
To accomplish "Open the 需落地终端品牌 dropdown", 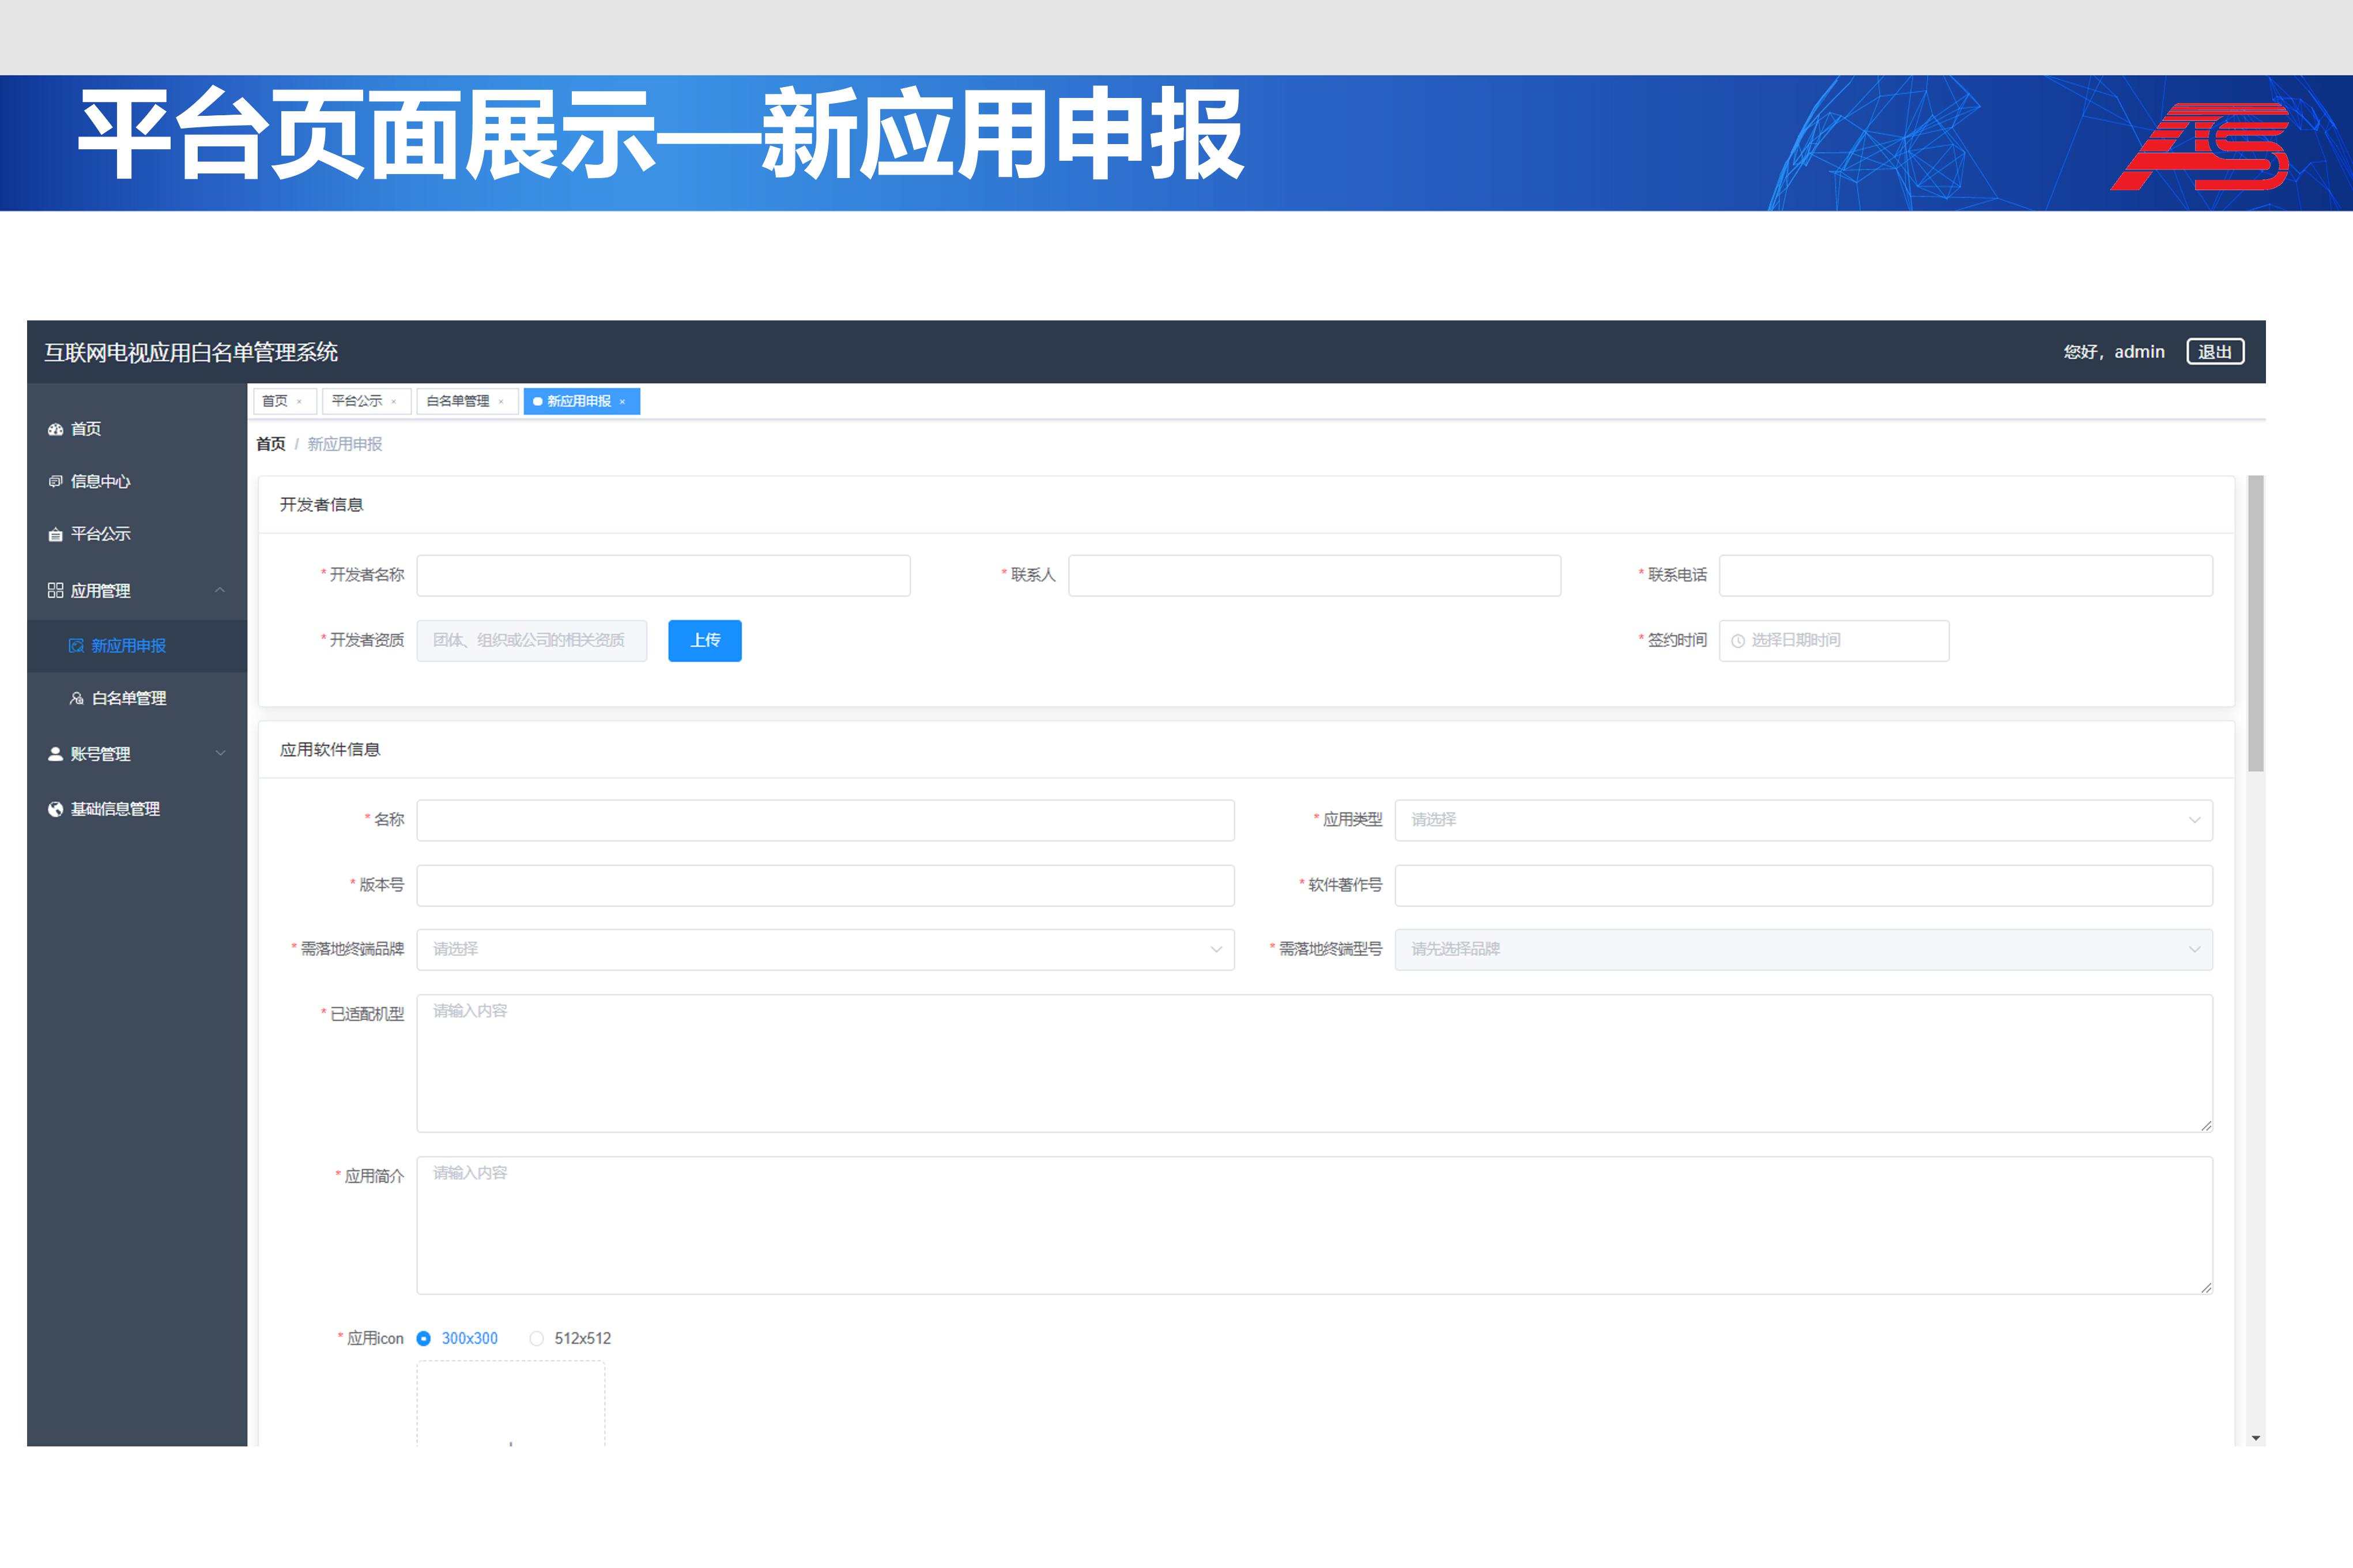I will (x=825, y=949).
